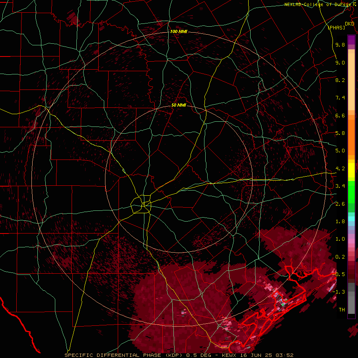
Task: Click the DKD product label
Action: click(x=350, y=24)
